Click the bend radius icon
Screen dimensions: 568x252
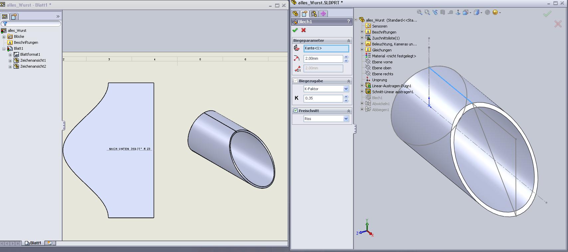297,58
